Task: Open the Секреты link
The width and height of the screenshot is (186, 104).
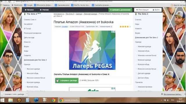Action: tap(27, 55)
